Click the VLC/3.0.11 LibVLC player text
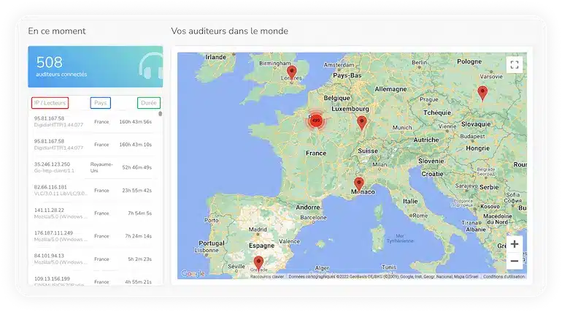562x312 pixels. [61, 194]
